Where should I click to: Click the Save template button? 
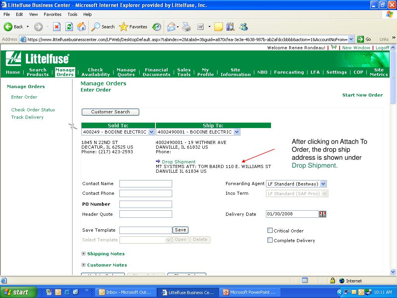[180, 230]
